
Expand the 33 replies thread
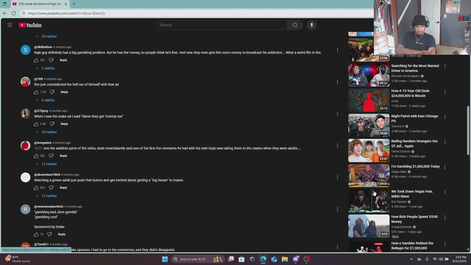tap(46, 36)
